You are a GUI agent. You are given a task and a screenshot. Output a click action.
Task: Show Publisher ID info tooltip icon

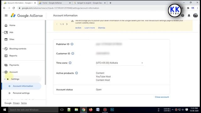pyautogui.click(x=72, y=44)
